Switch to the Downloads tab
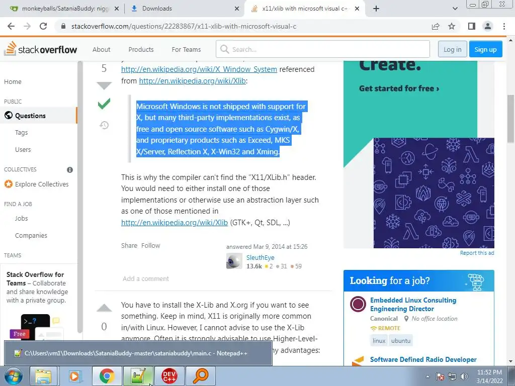Image resolution: width=515 pixels, height=386 pixels. pos(184,9)
